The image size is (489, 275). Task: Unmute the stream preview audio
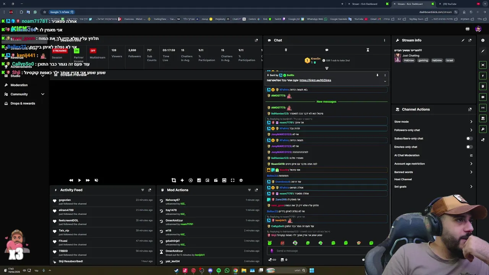pos(96,180)
